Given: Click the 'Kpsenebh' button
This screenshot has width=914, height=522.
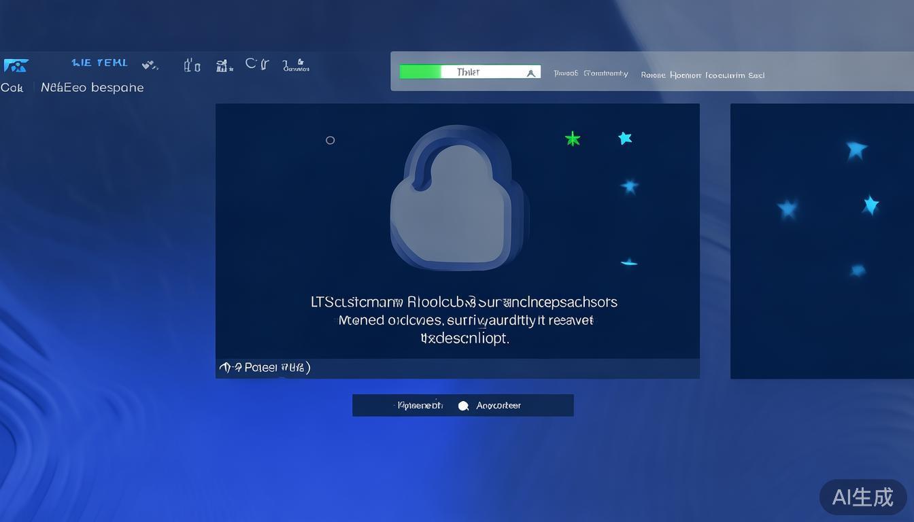Looking at the screenshot, I should coord(420,406).
